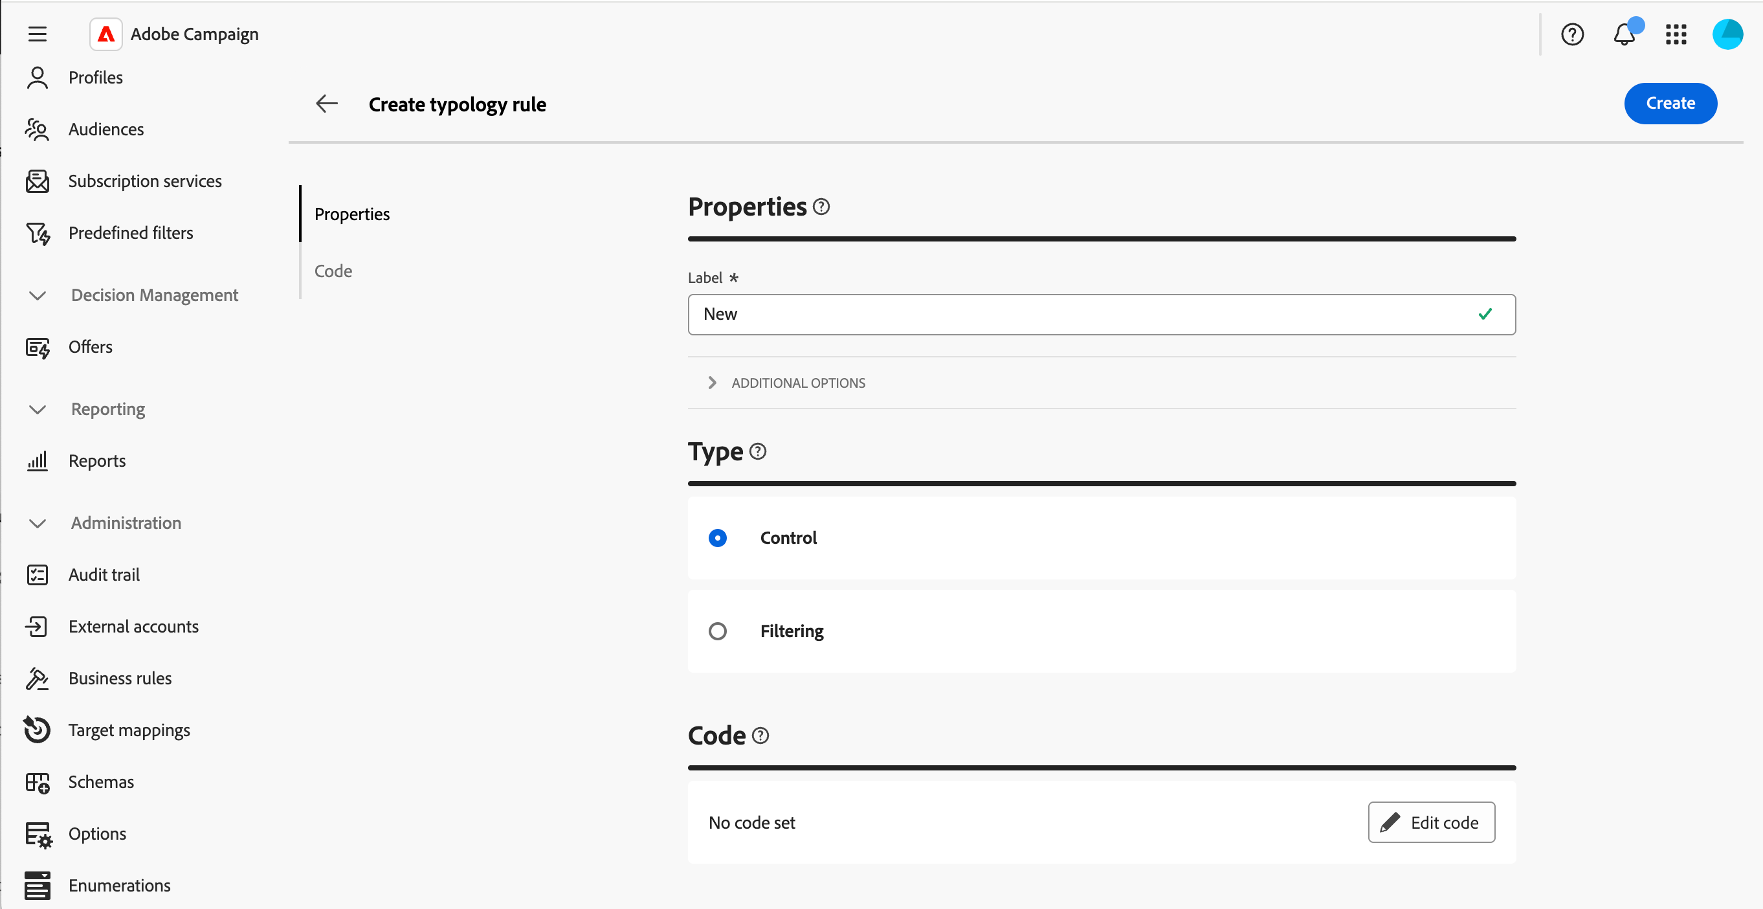Click into the Label input field
The image size is (1763, 909).
coord(1081,314)
